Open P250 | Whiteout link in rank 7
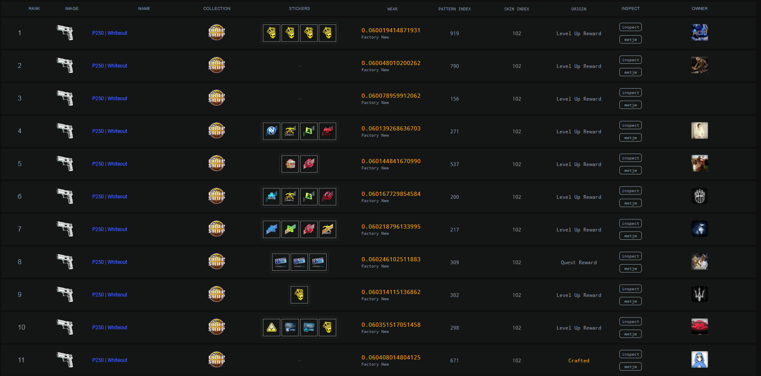The image size is (761, 376). tap(110, 229)
